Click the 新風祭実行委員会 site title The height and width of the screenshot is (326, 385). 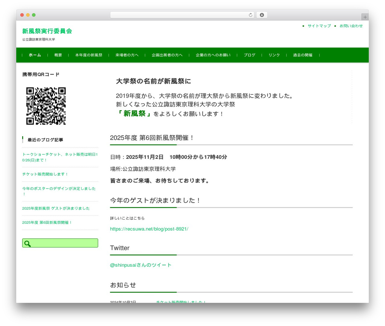(47, 31)
